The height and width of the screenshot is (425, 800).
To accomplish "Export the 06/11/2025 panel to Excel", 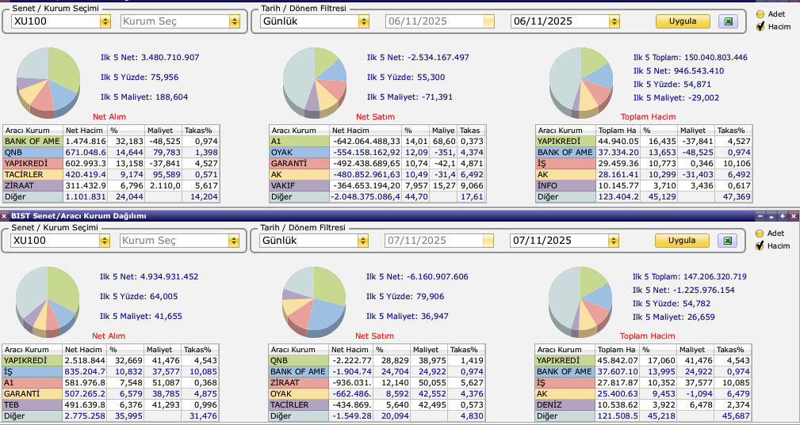I will click(727, 21).
